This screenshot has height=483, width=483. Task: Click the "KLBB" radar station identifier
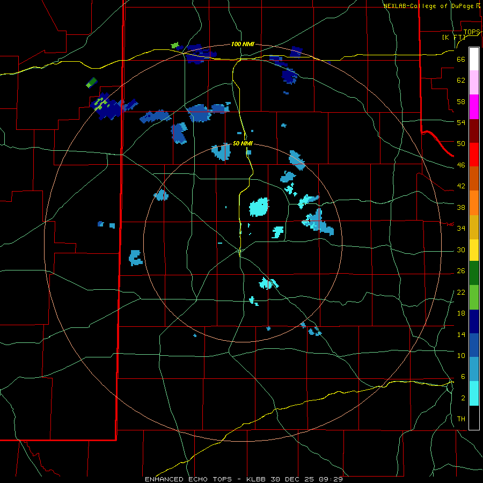(257, 479)
